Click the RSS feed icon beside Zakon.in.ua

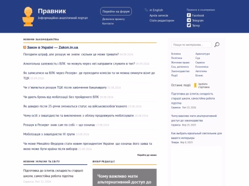[25, 48]
